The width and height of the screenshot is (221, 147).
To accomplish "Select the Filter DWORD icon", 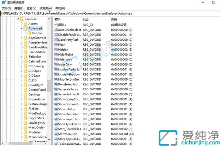I will (x=56, y=45).
